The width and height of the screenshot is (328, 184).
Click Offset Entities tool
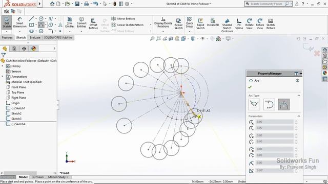(93, 24)
